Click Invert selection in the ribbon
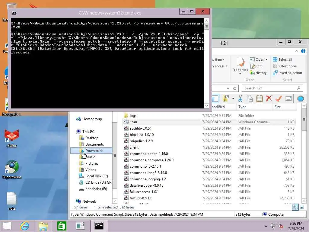The image size is (309, 232). point(287,73)
